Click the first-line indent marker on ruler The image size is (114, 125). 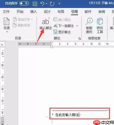coord(52,42)
